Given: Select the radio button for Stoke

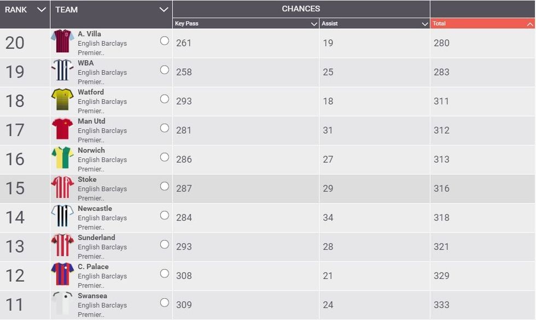Looking at the screenshot, I should [x=165, y=186].
